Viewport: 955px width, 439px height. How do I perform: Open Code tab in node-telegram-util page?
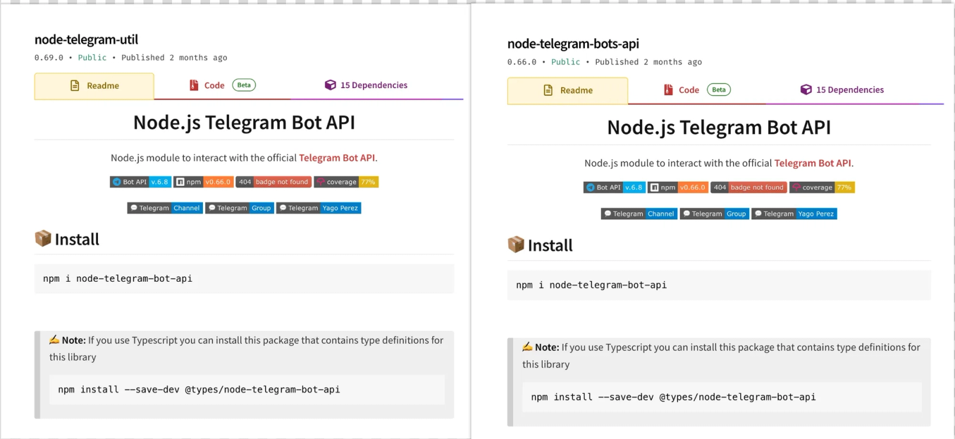222,85
